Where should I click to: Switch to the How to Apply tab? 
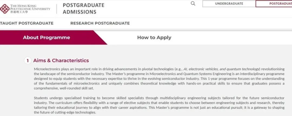[x=154, y=38]
